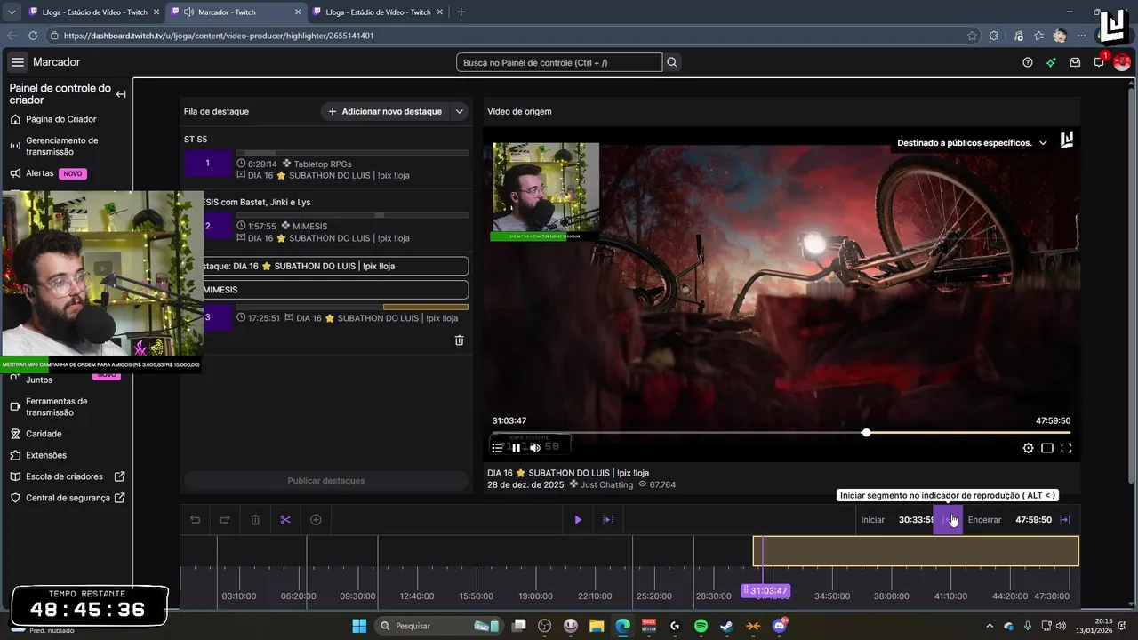Click the 'Publicar destaques' button
Viewport: 1138px width, 640px height.
coord(326,481)
